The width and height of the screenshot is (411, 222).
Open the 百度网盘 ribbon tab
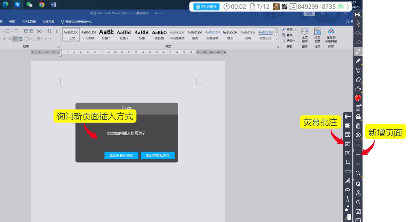[48, 22]
